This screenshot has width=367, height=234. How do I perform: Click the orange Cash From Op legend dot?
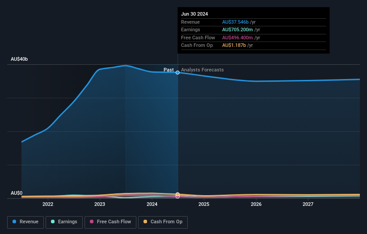(145, 221)
